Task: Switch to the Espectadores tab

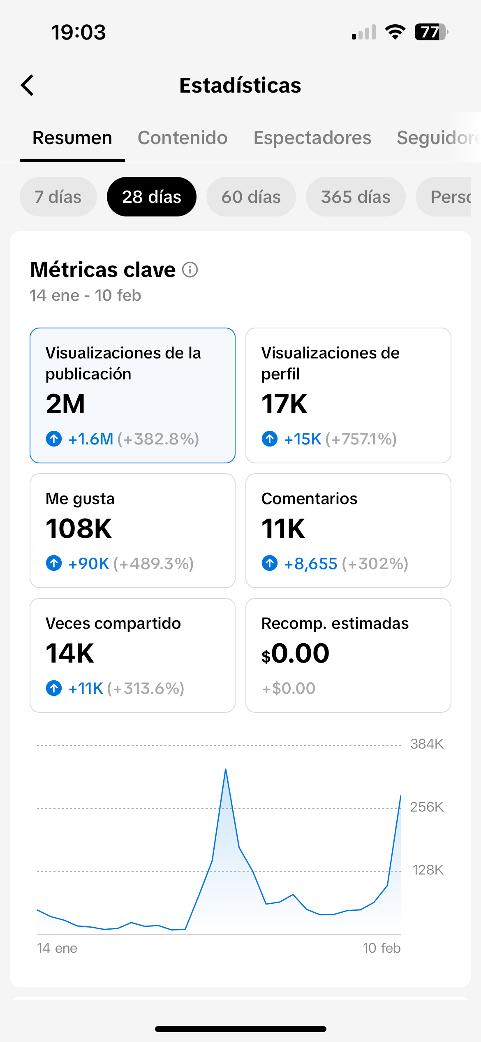Action: pyautogui.click(x=312, y=138)
